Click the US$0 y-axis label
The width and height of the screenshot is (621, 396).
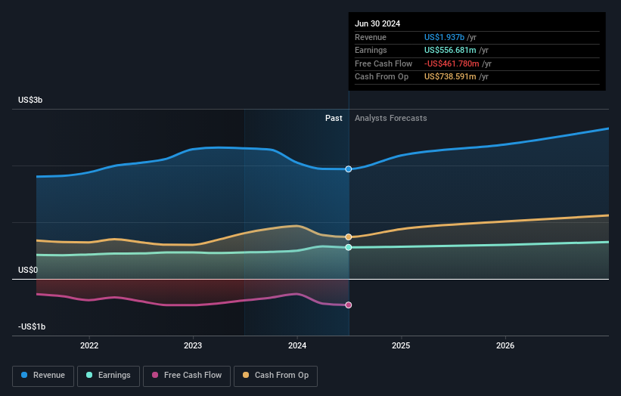[28, 271]
